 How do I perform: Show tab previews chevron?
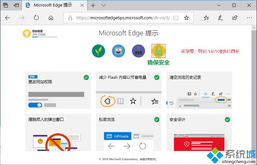[x=103, y=5]
